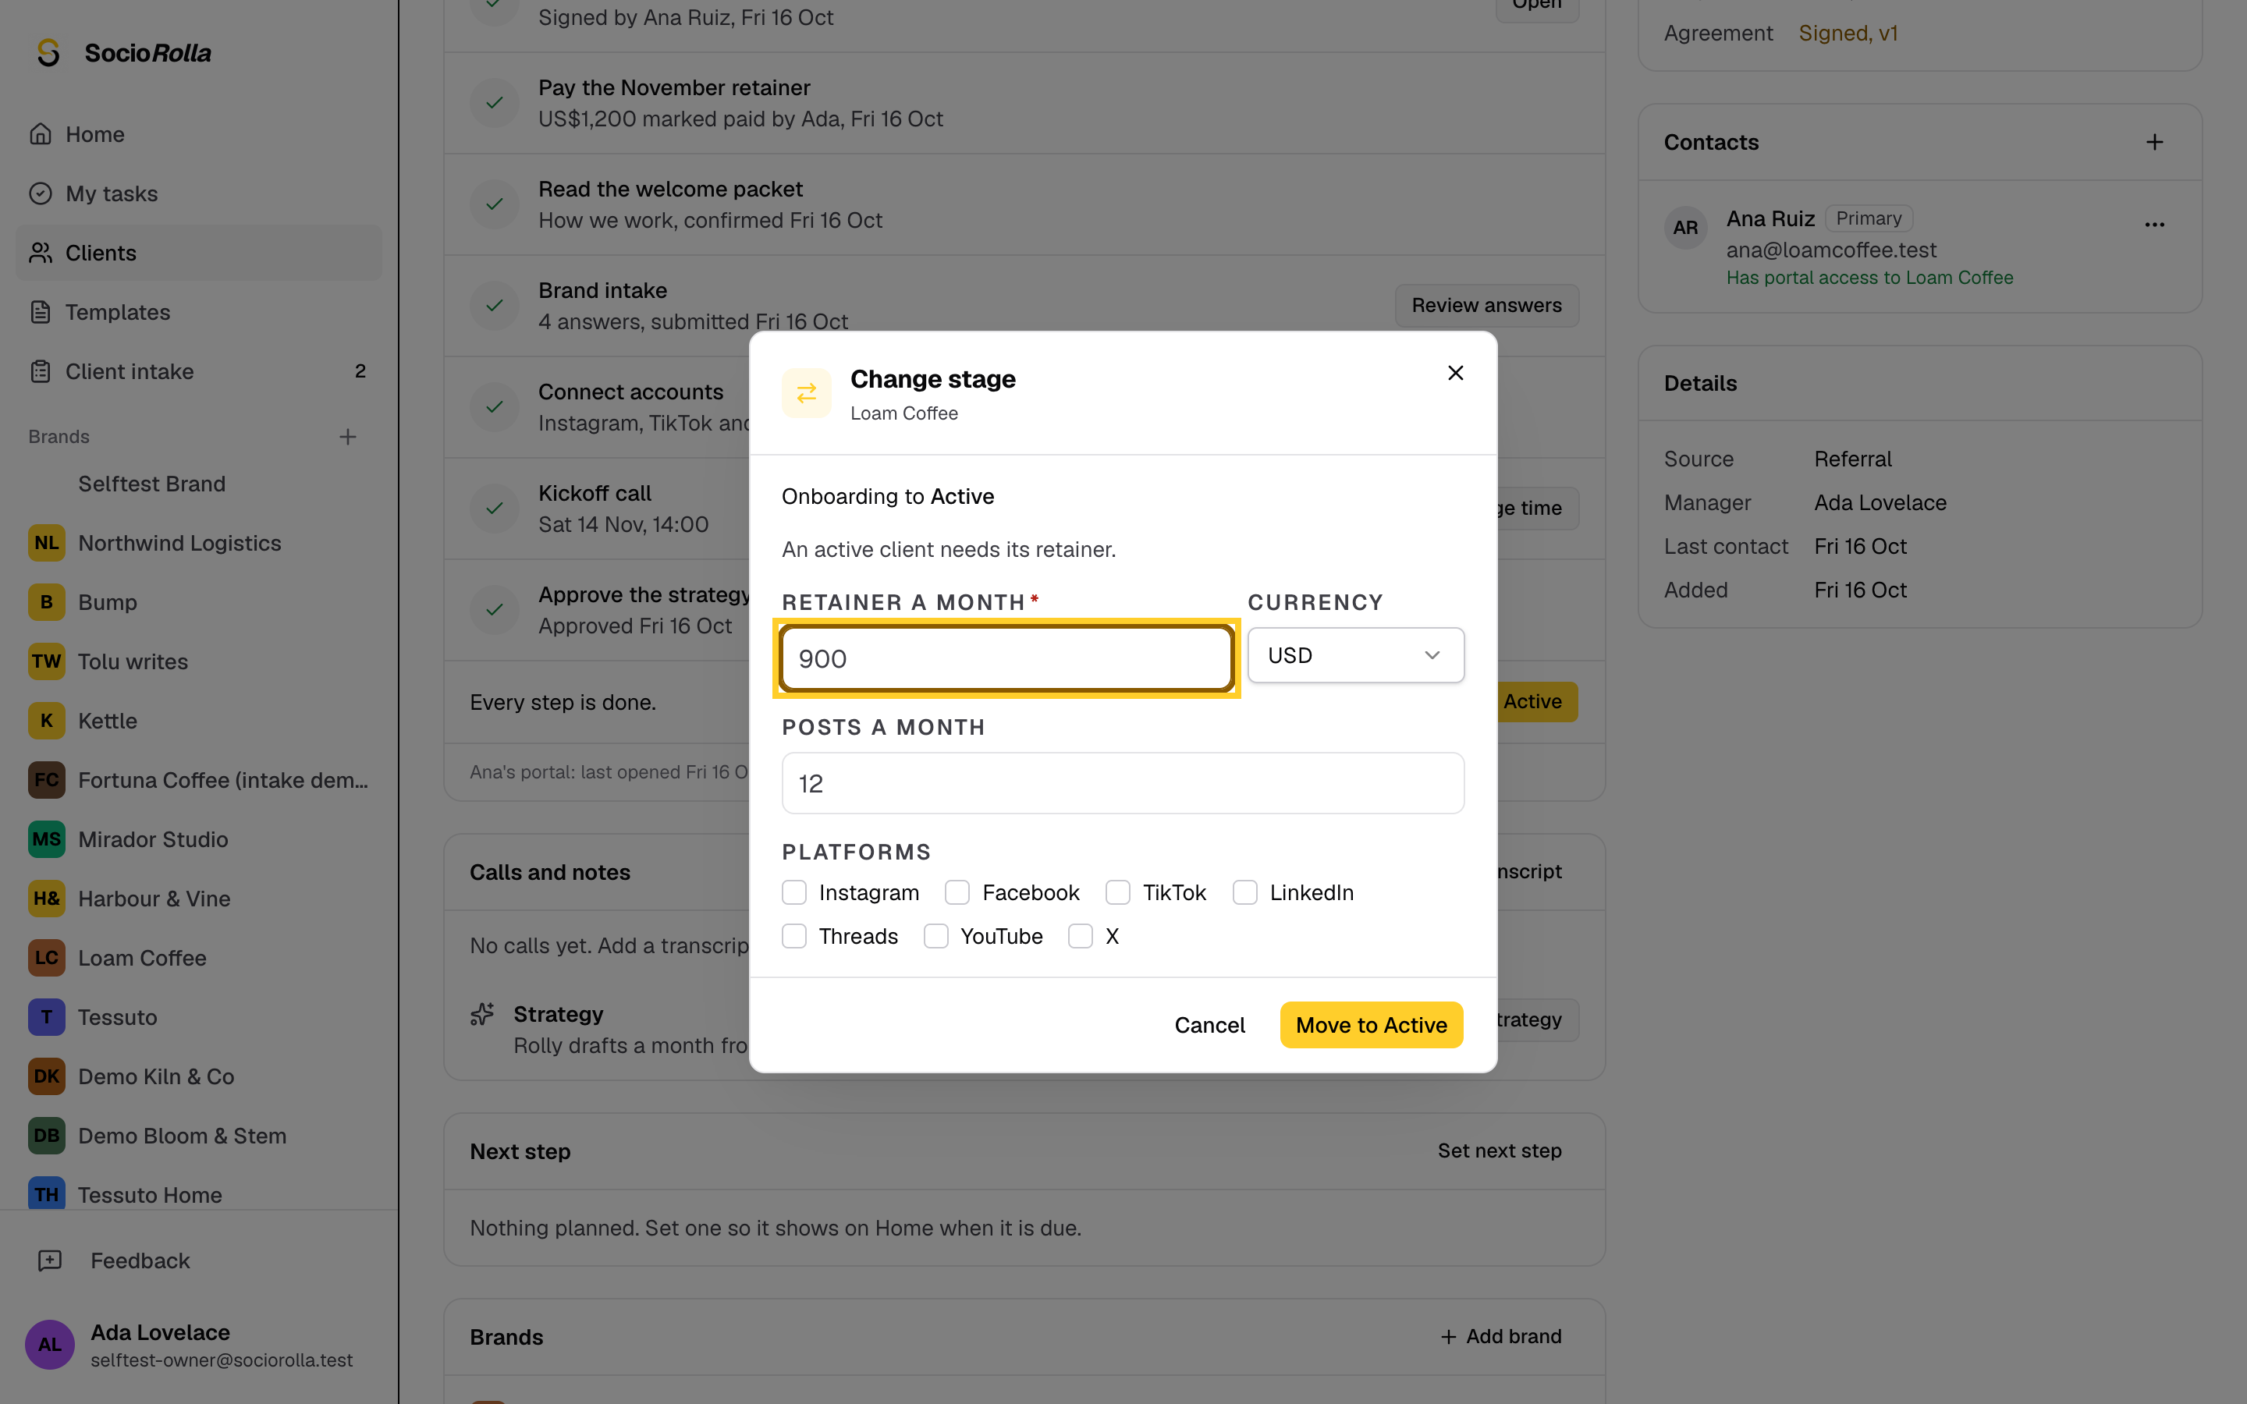The image size is (2247, 1404).
Task: Check the LinkedIn platform checkbox
Action: tap(1245, 892)
